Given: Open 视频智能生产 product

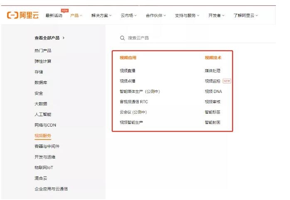Looking at the screenshot, I should click(x=131, y=122).
